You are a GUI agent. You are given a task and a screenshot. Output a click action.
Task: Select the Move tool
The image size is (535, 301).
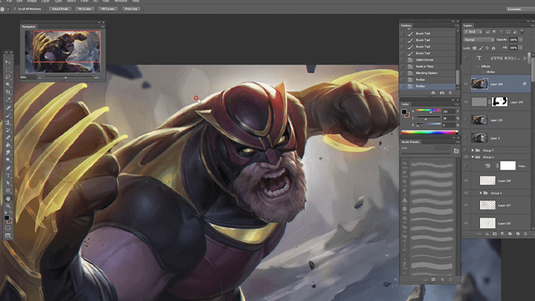pos(8,62)
